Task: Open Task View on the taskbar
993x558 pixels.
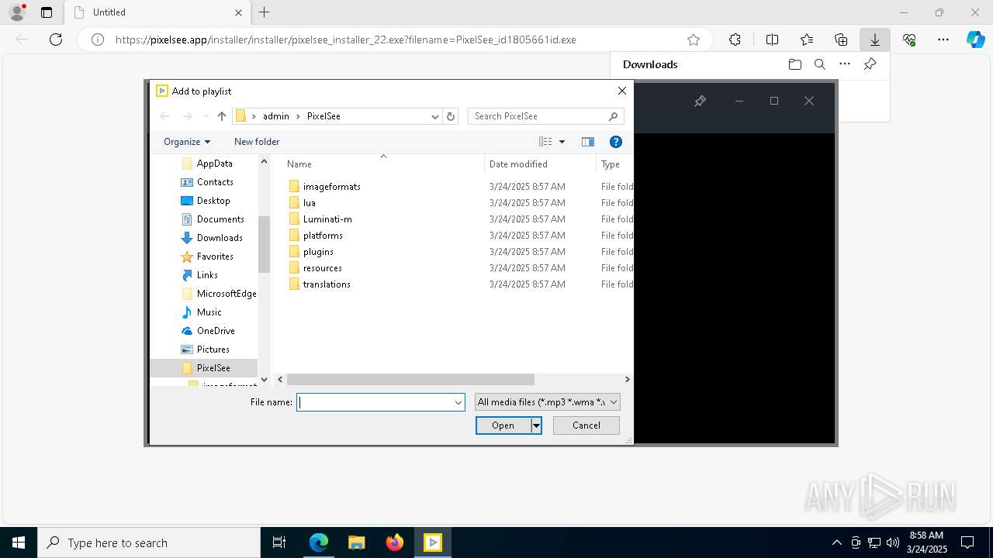Action: 279,542
